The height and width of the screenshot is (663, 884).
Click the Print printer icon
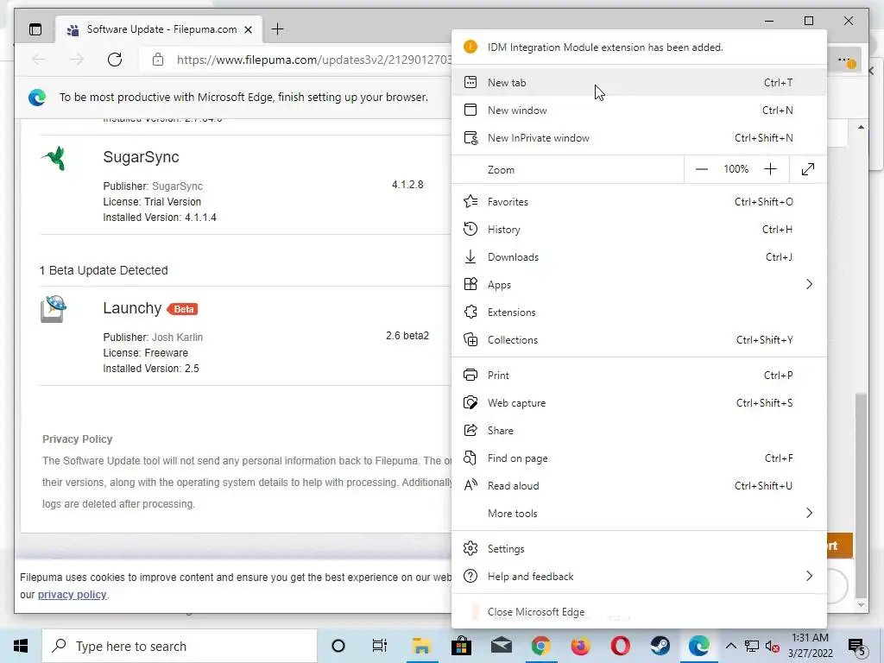470,375
